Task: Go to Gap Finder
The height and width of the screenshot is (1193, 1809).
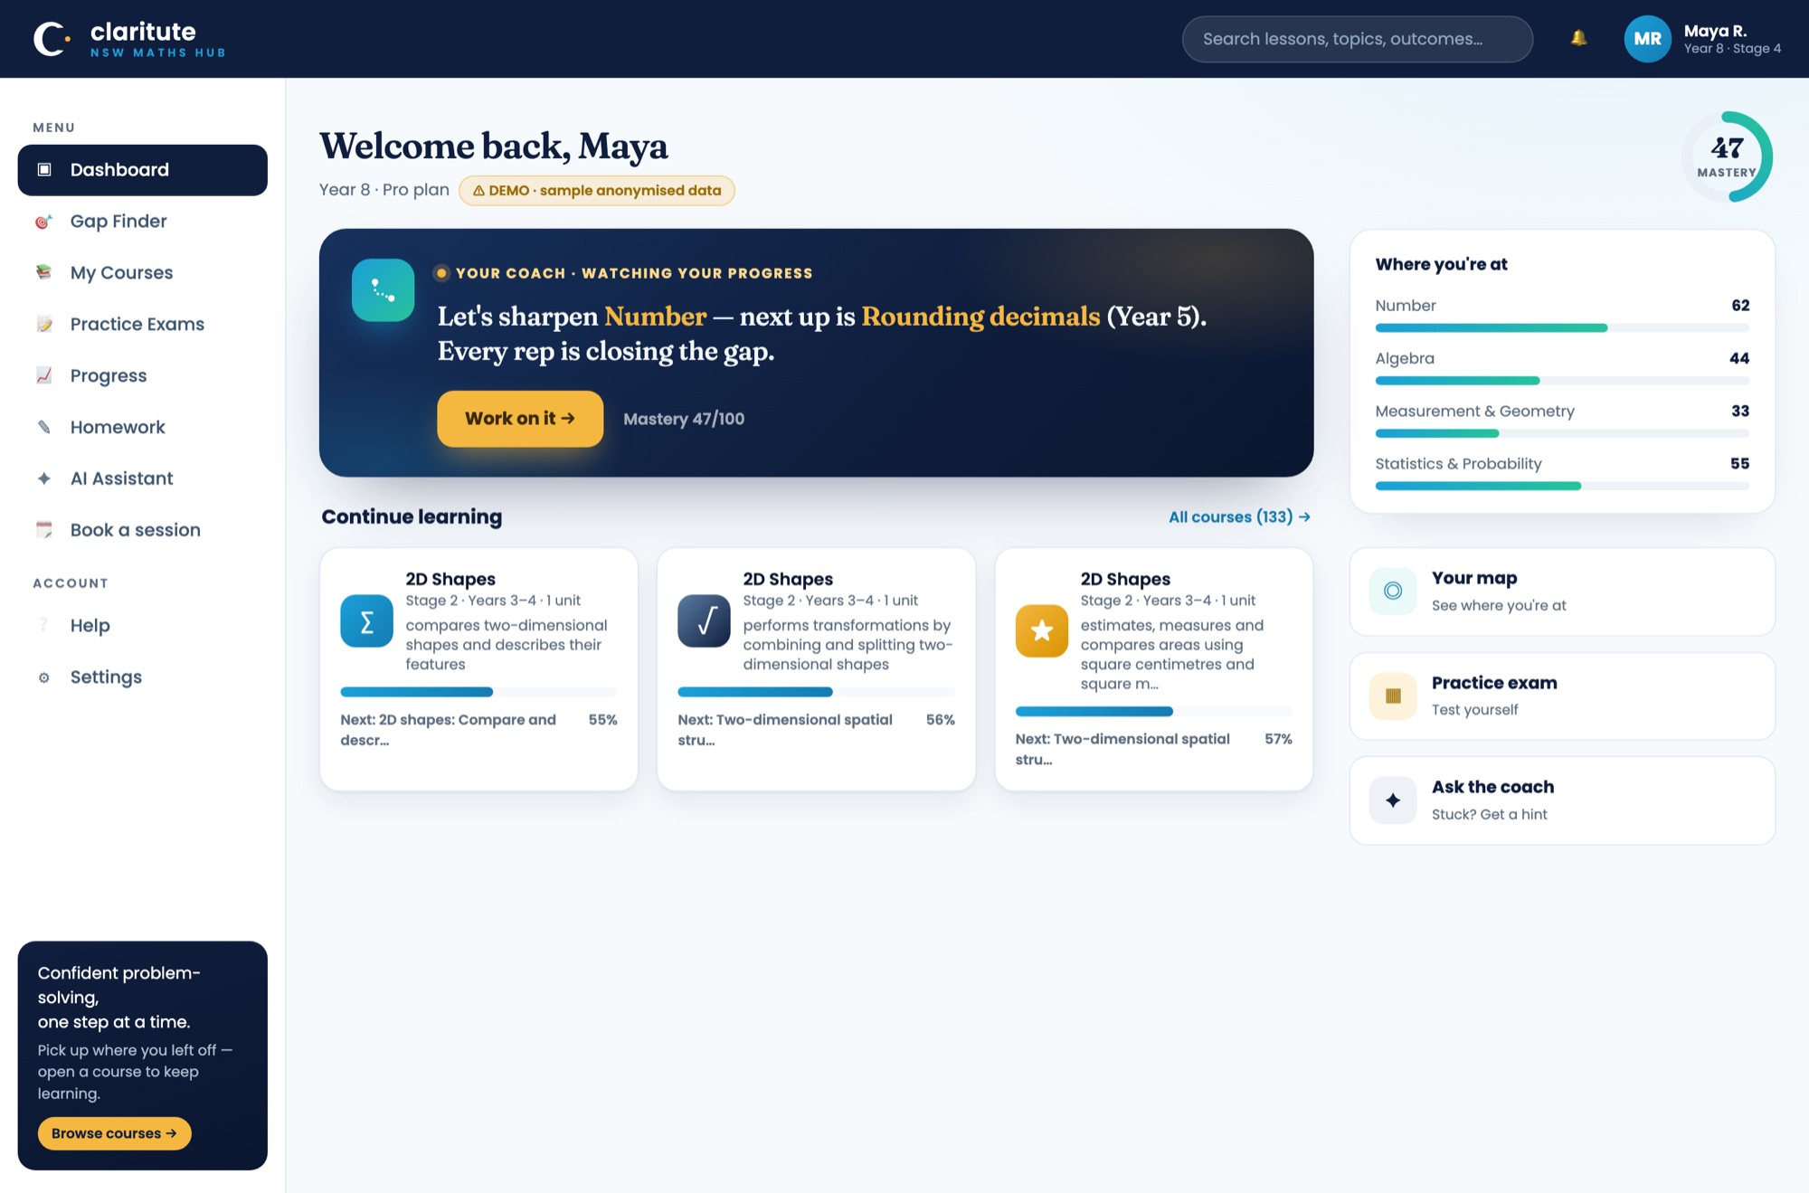Action: pos(142,222)
